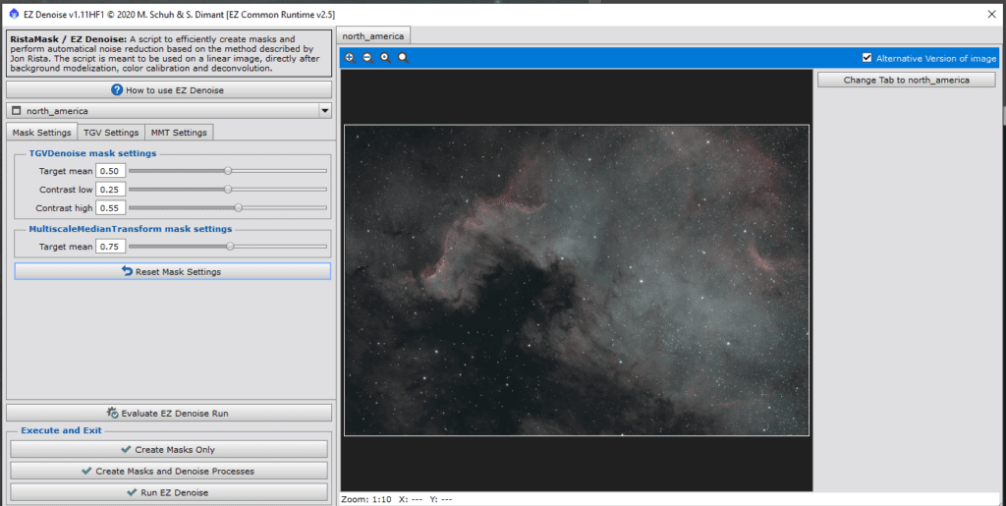
Task: Click the Contrast high slider
Action: click(x=228, y=207)
